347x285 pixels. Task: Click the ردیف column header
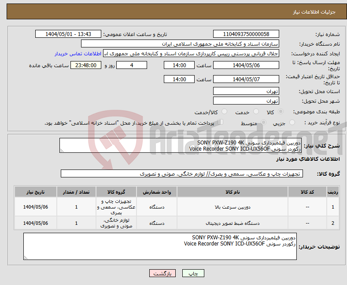[333, 192]
